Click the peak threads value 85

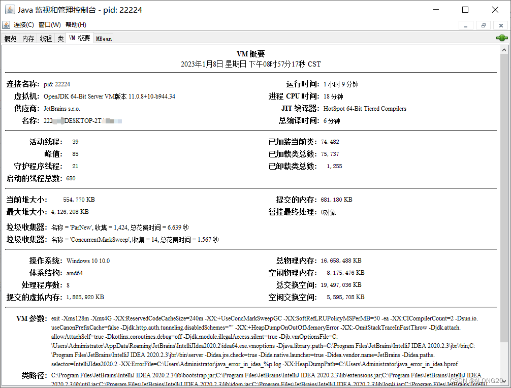coord(75,154)
